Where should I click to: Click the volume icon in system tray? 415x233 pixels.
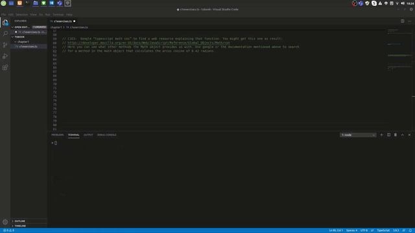[403, 3]
